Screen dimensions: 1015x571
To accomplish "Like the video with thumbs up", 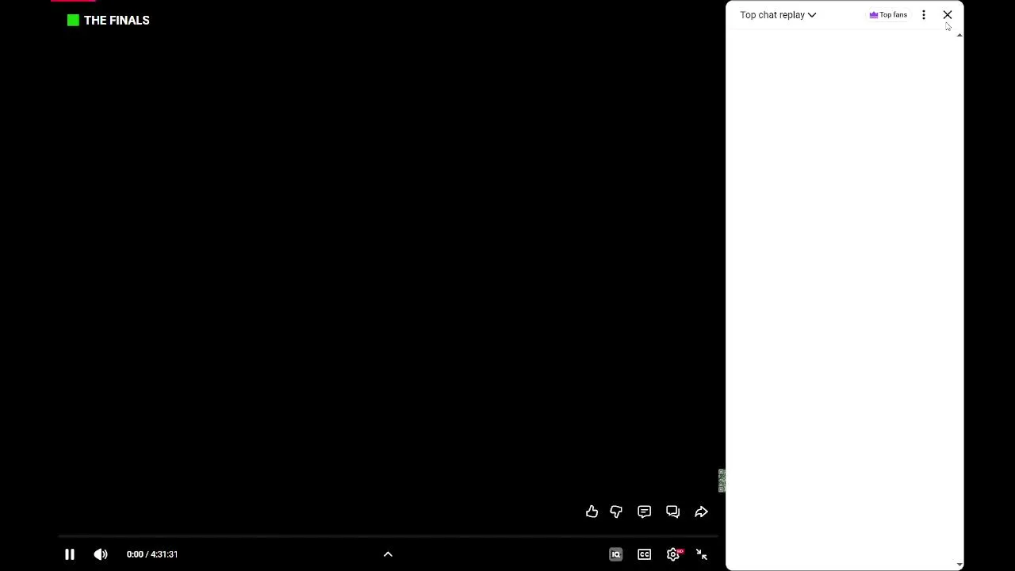I will [592, 512].
